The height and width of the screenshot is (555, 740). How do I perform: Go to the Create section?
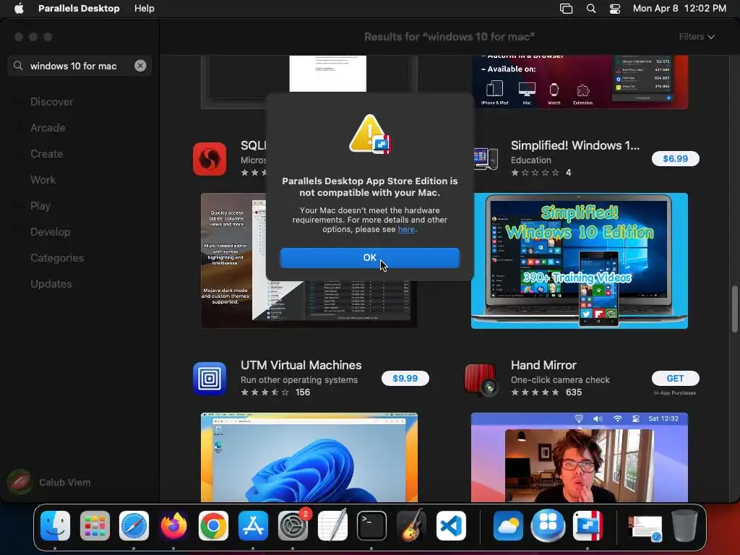pos(46,154)
